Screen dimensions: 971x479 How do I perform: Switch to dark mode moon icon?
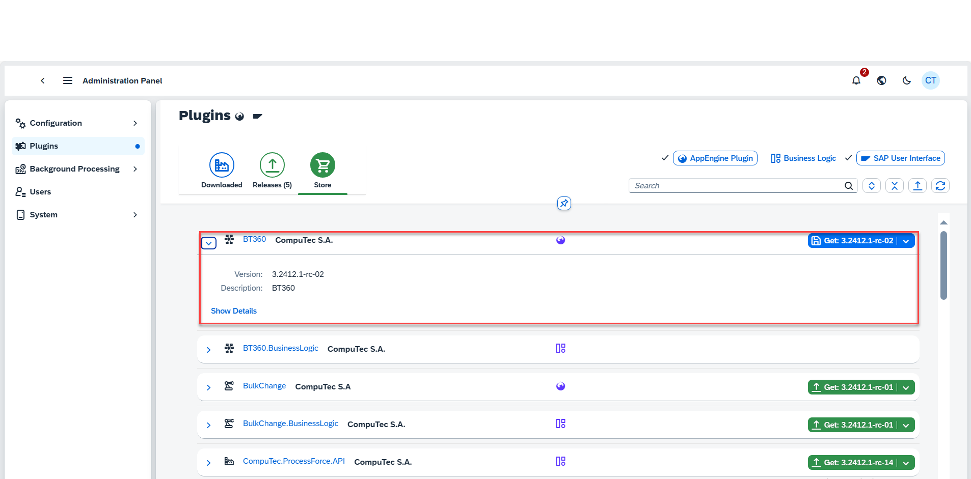[x=906, y=80]
